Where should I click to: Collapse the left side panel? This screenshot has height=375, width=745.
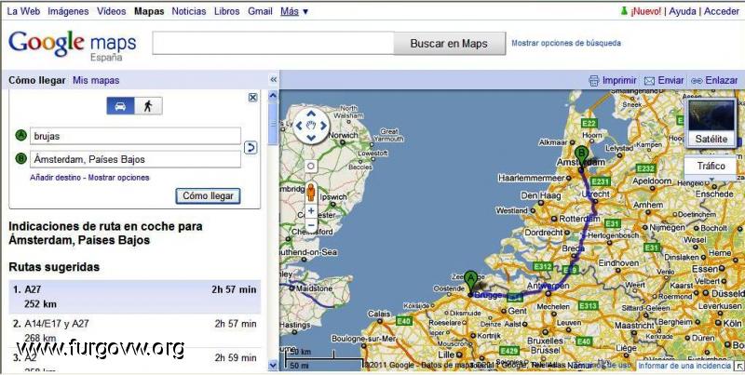pos(273,80)
